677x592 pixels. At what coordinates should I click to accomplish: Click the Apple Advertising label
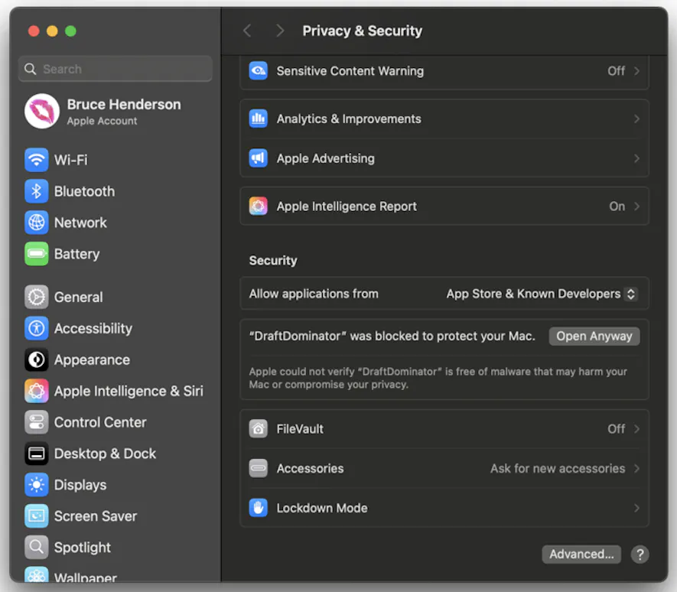point(326,158)
